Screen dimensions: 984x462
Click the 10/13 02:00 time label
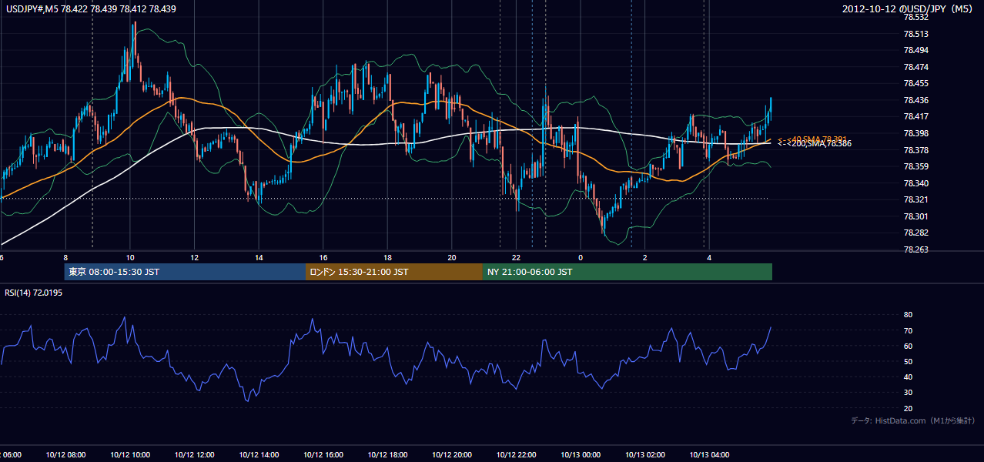click(644, 455)
